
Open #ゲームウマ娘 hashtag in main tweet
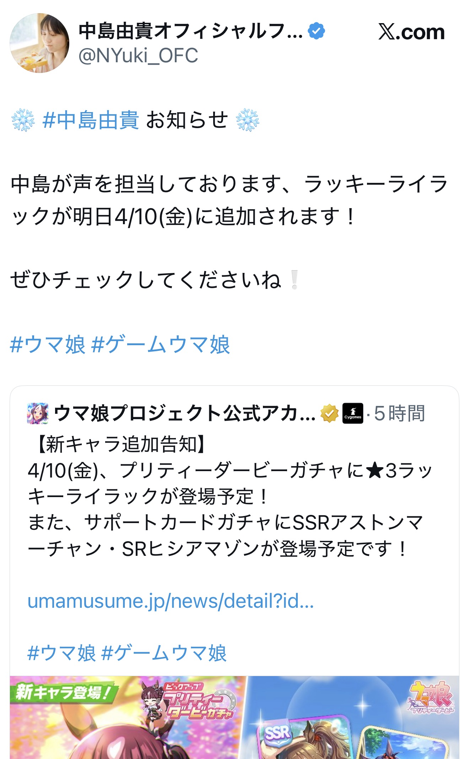pos(161,344)
